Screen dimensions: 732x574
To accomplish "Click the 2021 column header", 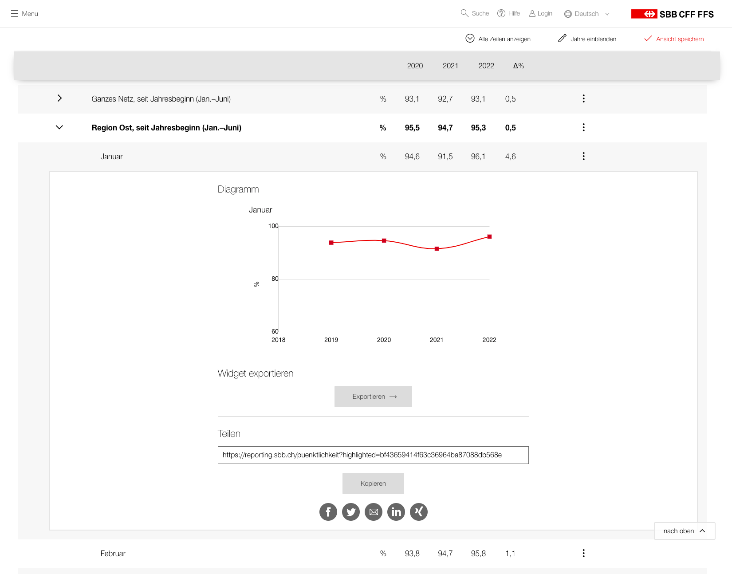I will (x=450, y=66).
